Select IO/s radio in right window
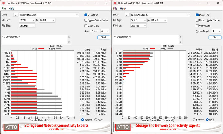This screenshot has width=223, height=134. click(207, 120)
